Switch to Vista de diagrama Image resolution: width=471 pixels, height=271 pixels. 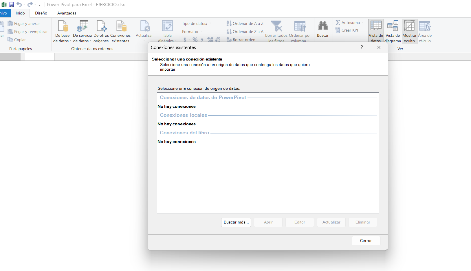click(x=393, y=26)
